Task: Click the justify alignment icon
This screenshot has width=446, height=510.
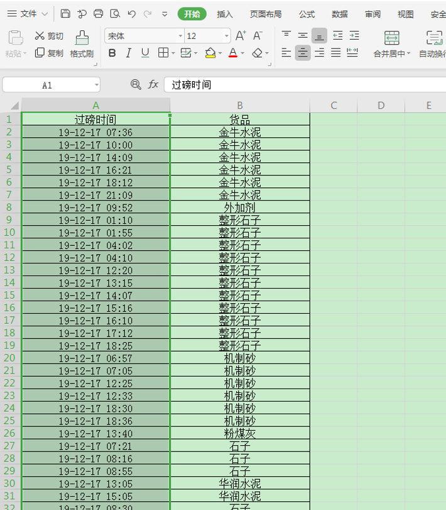Action: (x=336, y=53)
